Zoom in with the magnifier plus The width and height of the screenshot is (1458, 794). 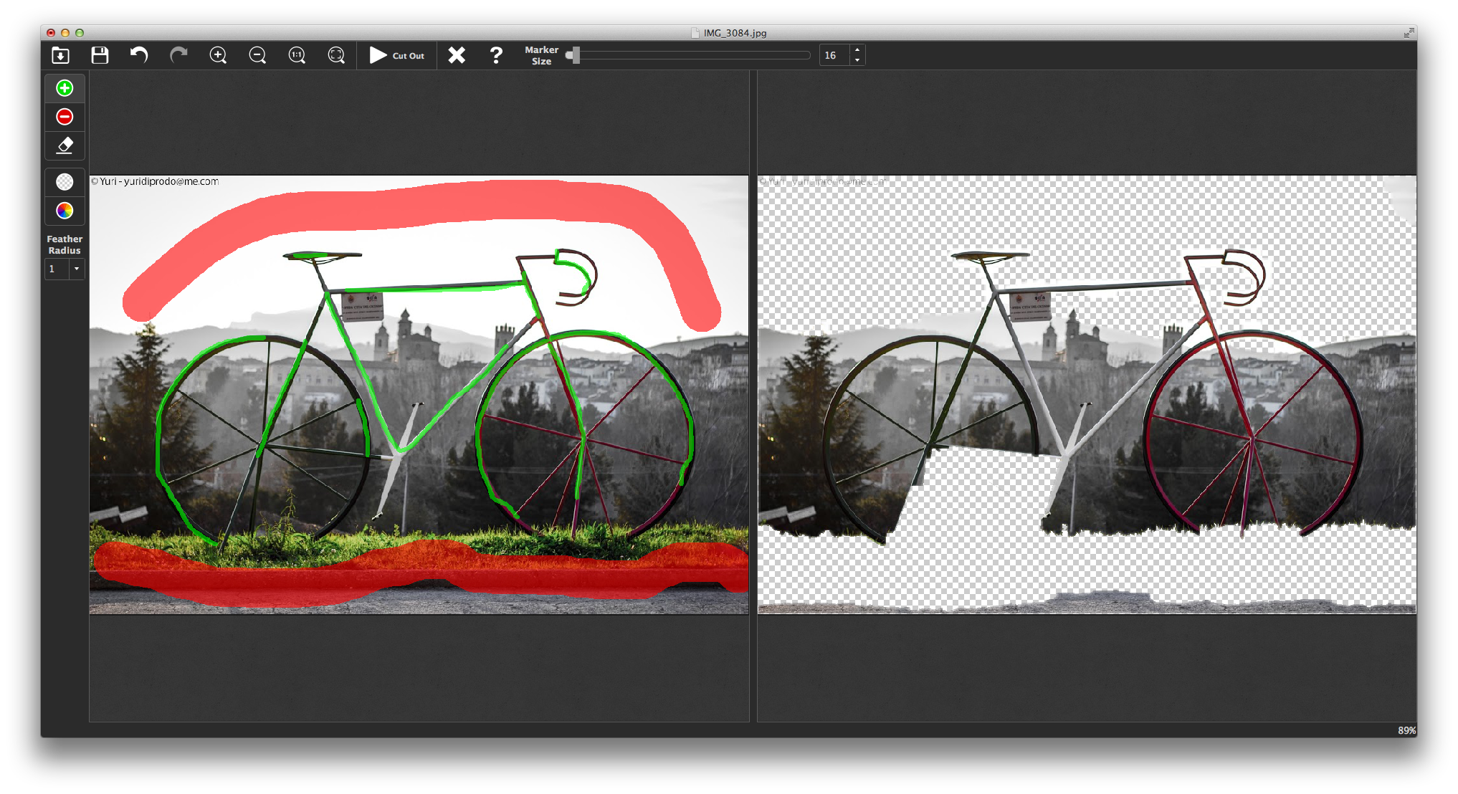(x=218, y=55)
